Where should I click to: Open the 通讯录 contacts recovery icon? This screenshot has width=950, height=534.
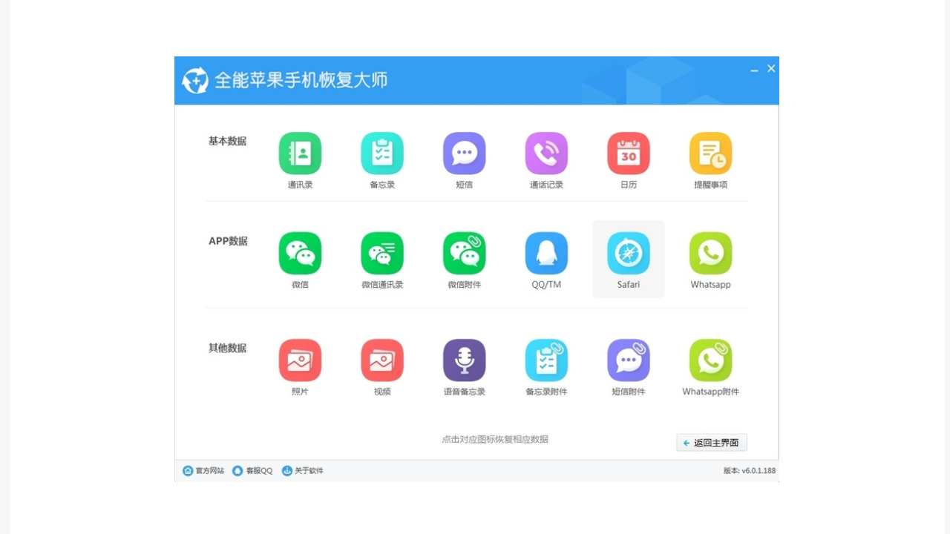coord(300,154)
